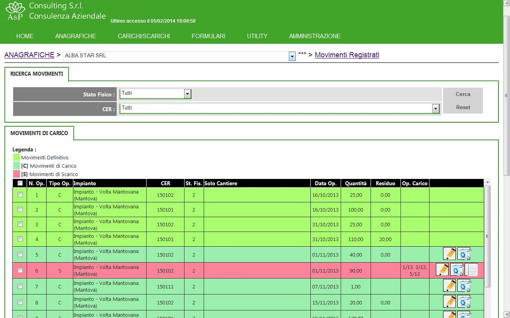Viewport: 510px width, 318px height.
Task: Click the St. Fis. column header
Action: point(194,183)
